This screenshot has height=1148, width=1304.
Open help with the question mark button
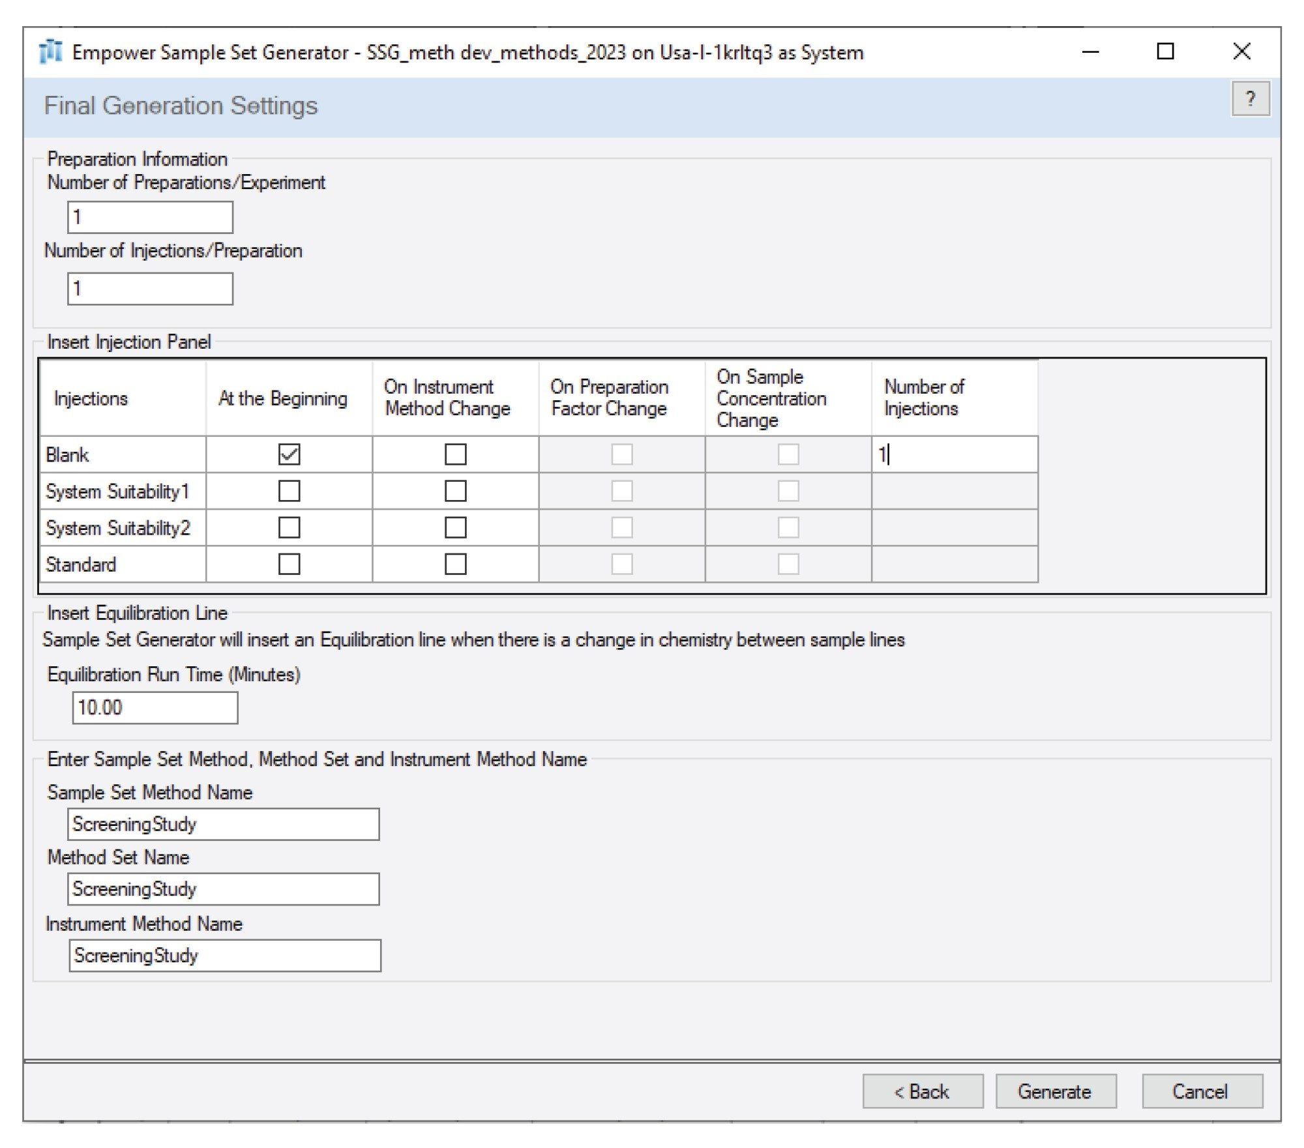(x=1250, y=99)
